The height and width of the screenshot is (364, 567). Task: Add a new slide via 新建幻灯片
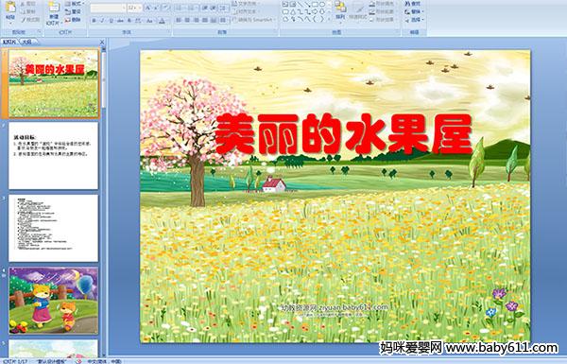coord(54,12)
